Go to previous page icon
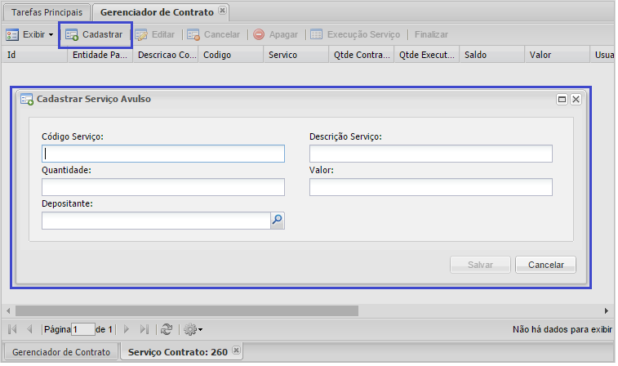Screen dimensions: 618x366 tap(29, 329)
